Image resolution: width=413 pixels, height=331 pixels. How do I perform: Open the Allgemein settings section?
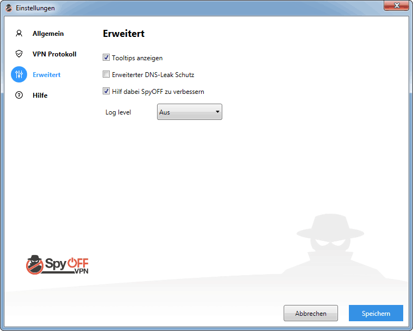(48, 34)
